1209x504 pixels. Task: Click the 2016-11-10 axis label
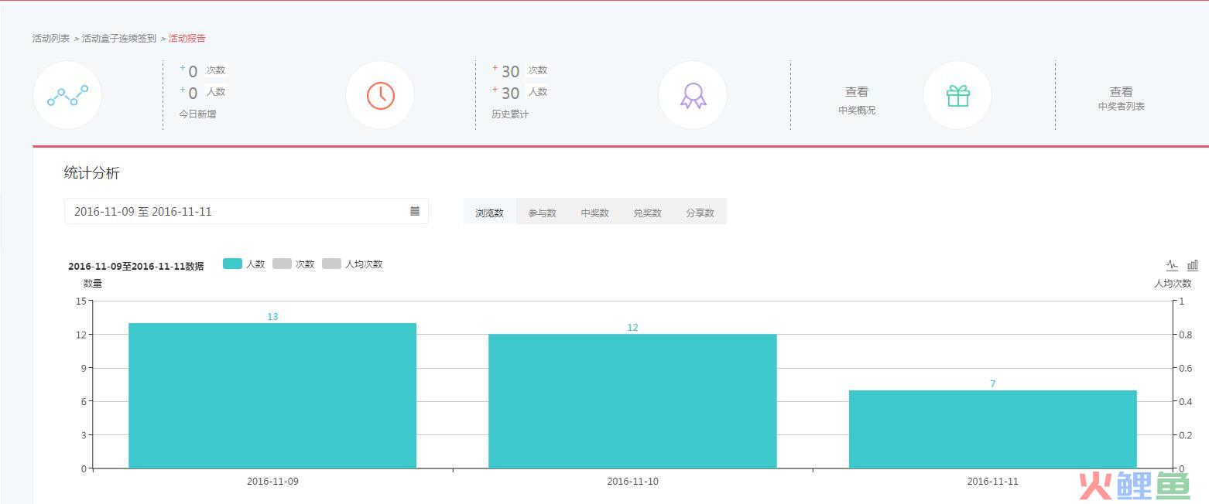(x=633, y=481)
